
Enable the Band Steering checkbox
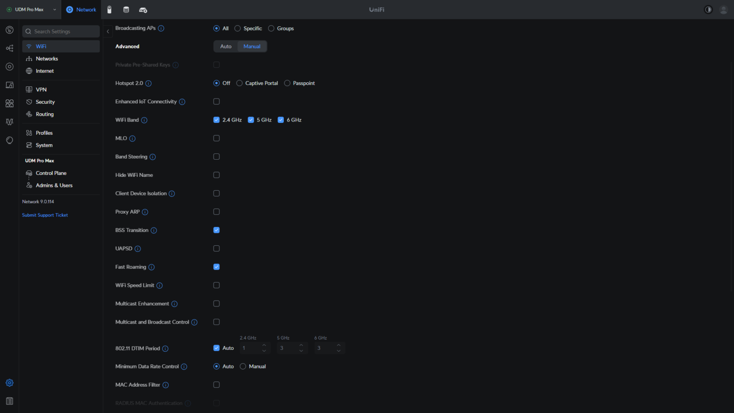click(x=216, y=157)
